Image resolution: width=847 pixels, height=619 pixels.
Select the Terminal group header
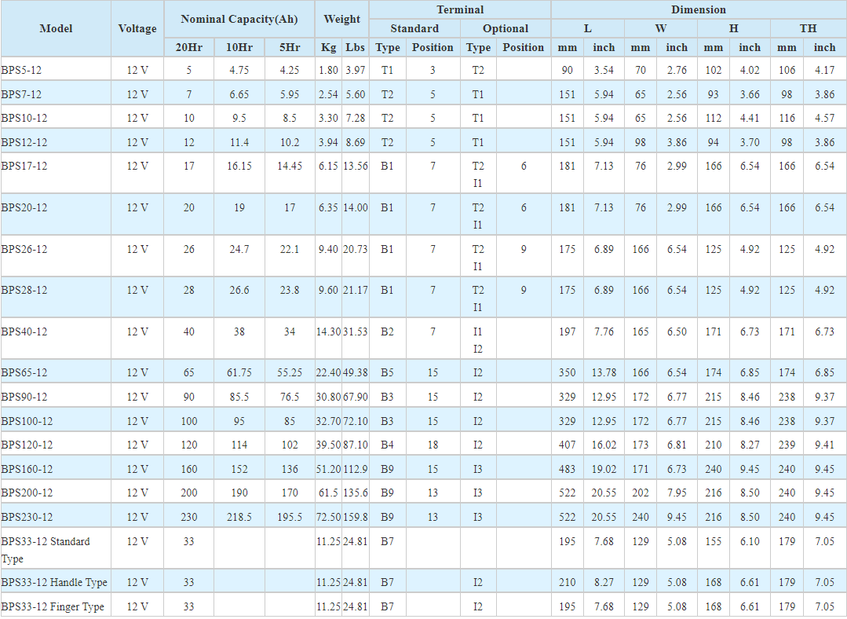click(460, 9)
